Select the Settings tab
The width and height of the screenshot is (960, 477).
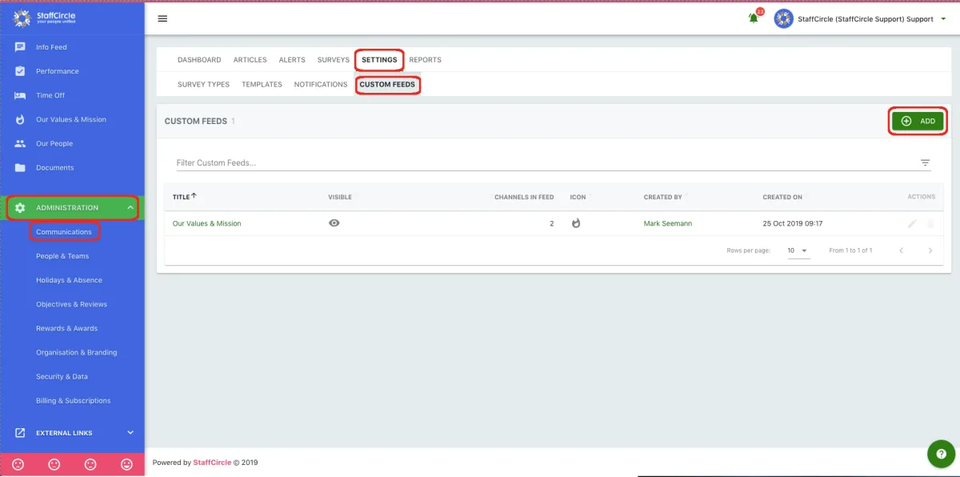379,60
